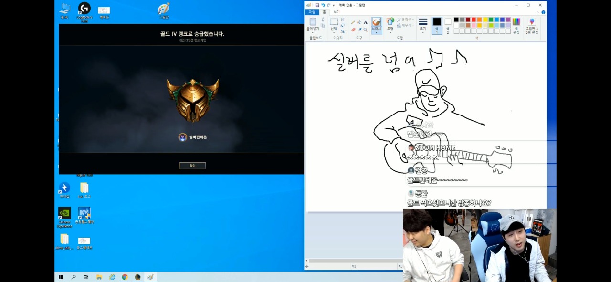Click the Paint app icon in its title bar
The image size is (611, 282).
pos(309,5)
